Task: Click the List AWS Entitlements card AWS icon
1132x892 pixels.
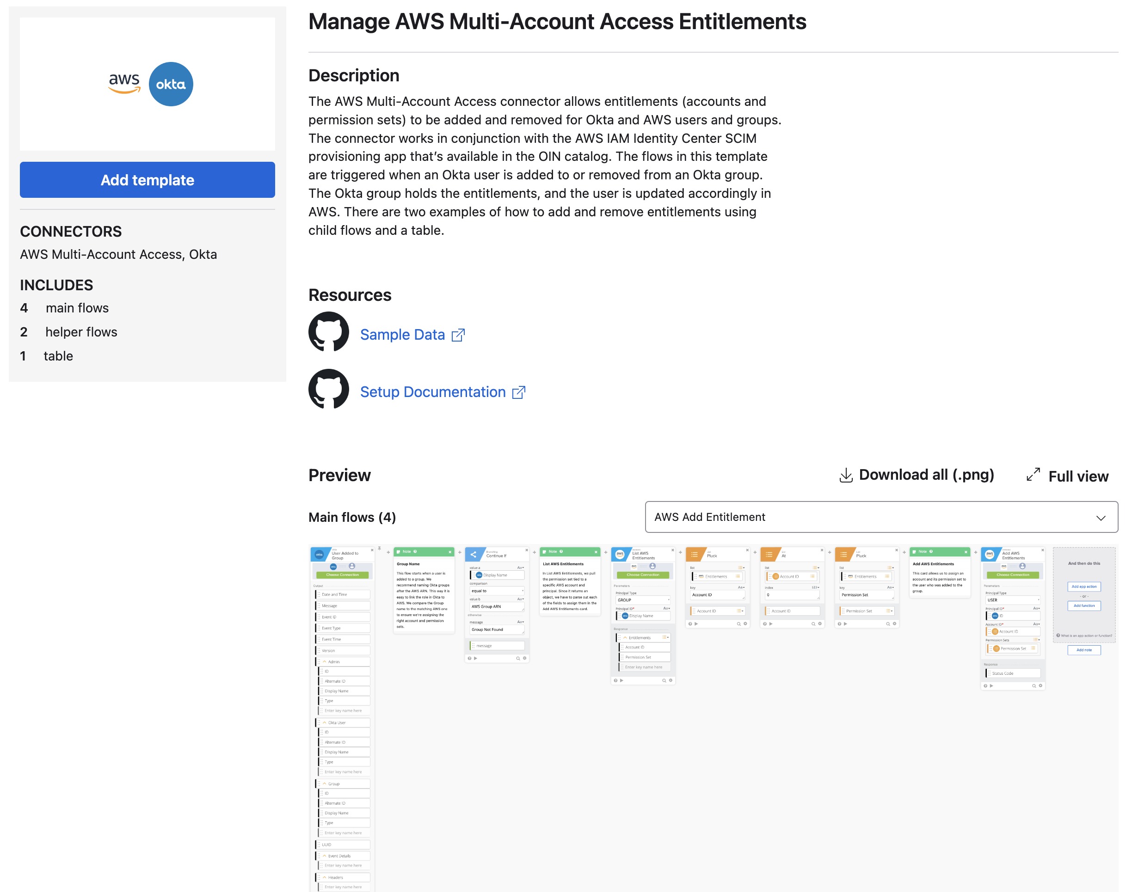Action: pyautogui.click(x=620, y=555)
